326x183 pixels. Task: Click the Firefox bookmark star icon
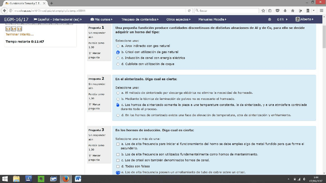[264, 10]
